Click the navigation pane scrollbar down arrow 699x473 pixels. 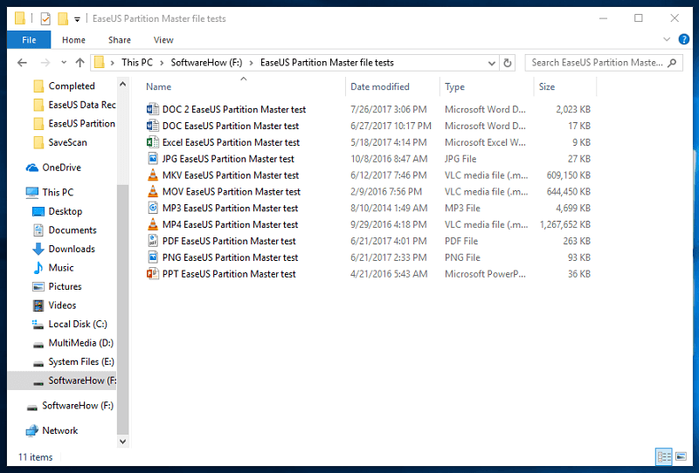coord(123,442)
